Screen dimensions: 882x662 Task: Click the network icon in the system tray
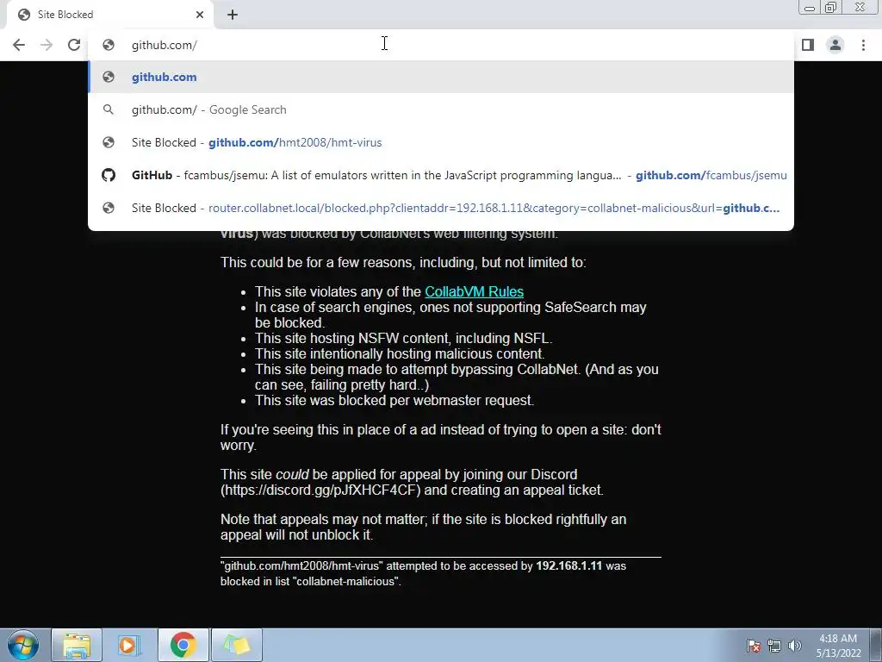[774, 646]
